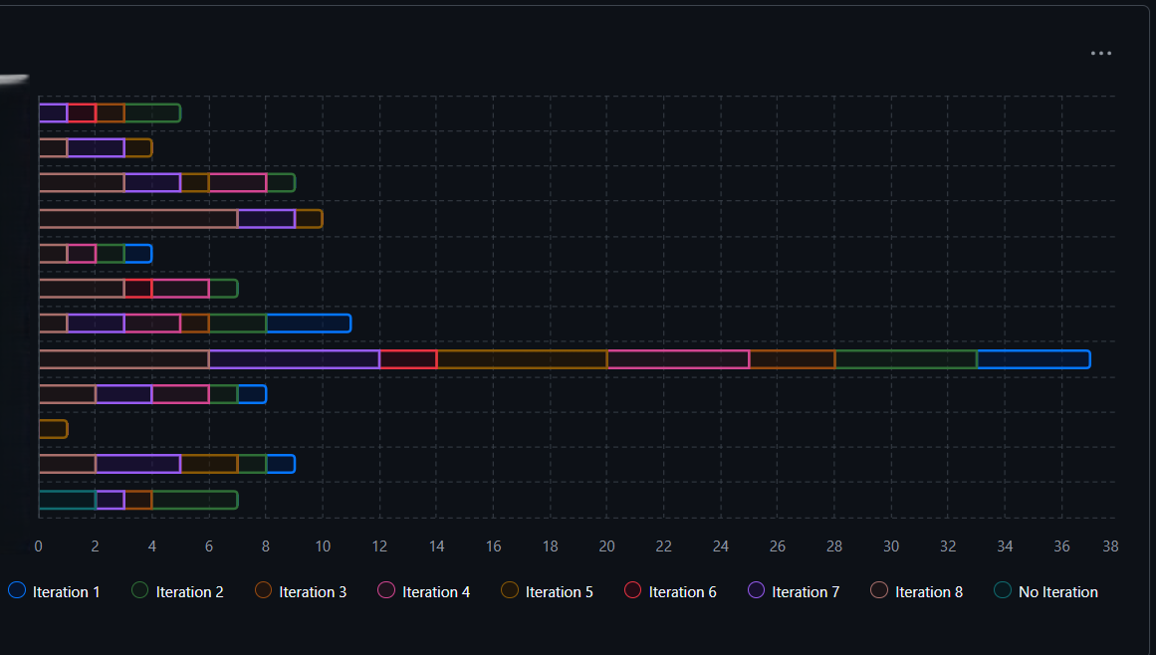The height and width of the screenshot is (655, 1156).
Task: Click the blue segment ending the longest bar
Action: [1033, 359]
